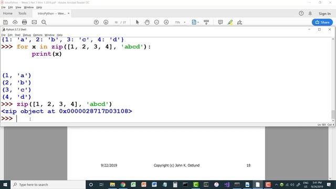336x189 pixels.
Task: Open Cortana circle on the taskbar
Action: (x=91, y=184)
